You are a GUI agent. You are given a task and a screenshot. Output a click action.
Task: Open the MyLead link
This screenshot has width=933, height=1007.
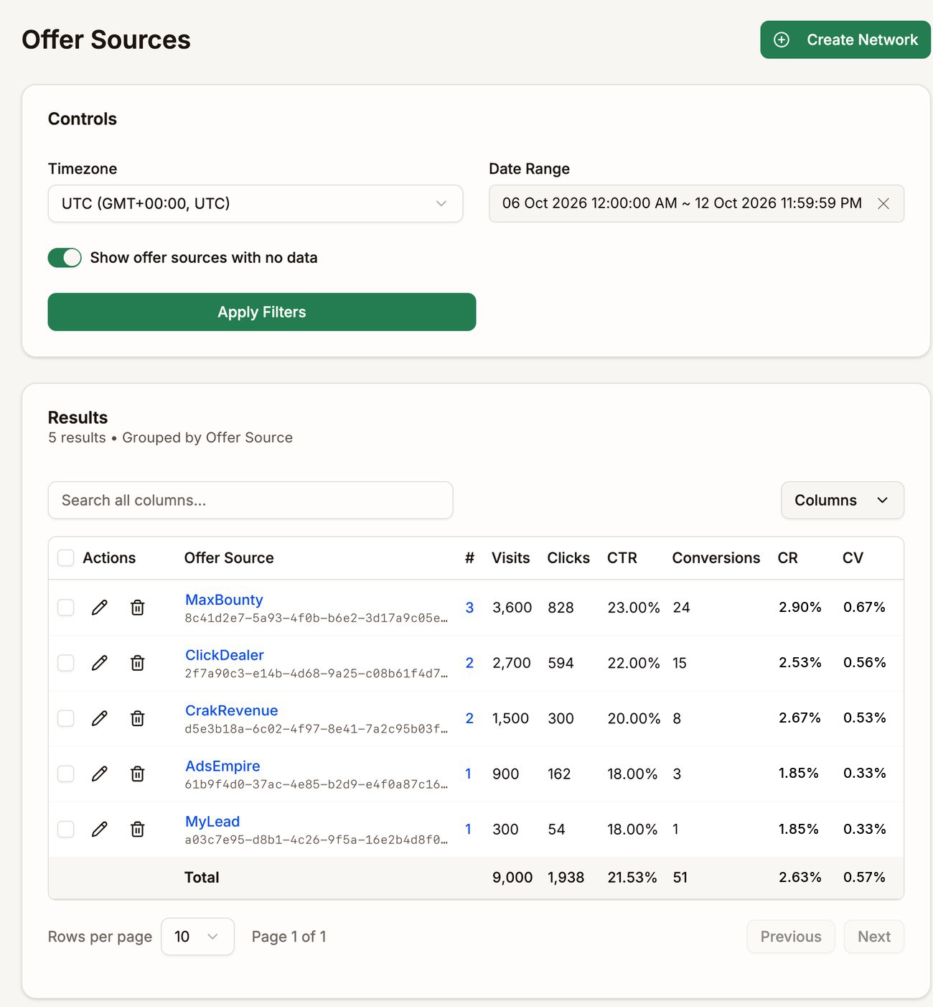pos(212,822)
